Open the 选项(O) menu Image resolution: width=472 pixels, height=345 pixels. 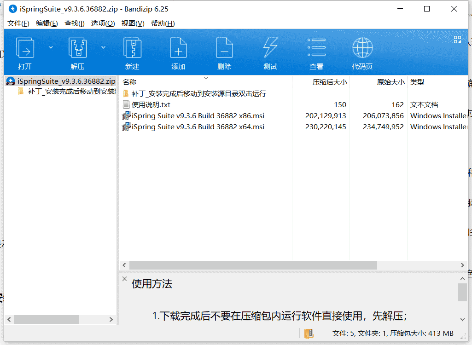103,23
